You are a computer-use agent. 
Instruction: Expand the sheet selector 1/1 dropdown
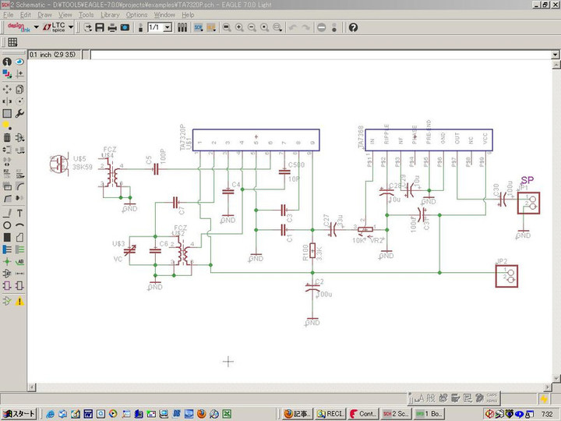(167, 27)
